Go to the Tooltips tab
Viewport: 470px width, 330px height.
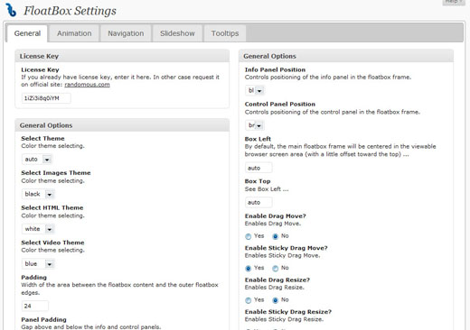click(225, 33)
